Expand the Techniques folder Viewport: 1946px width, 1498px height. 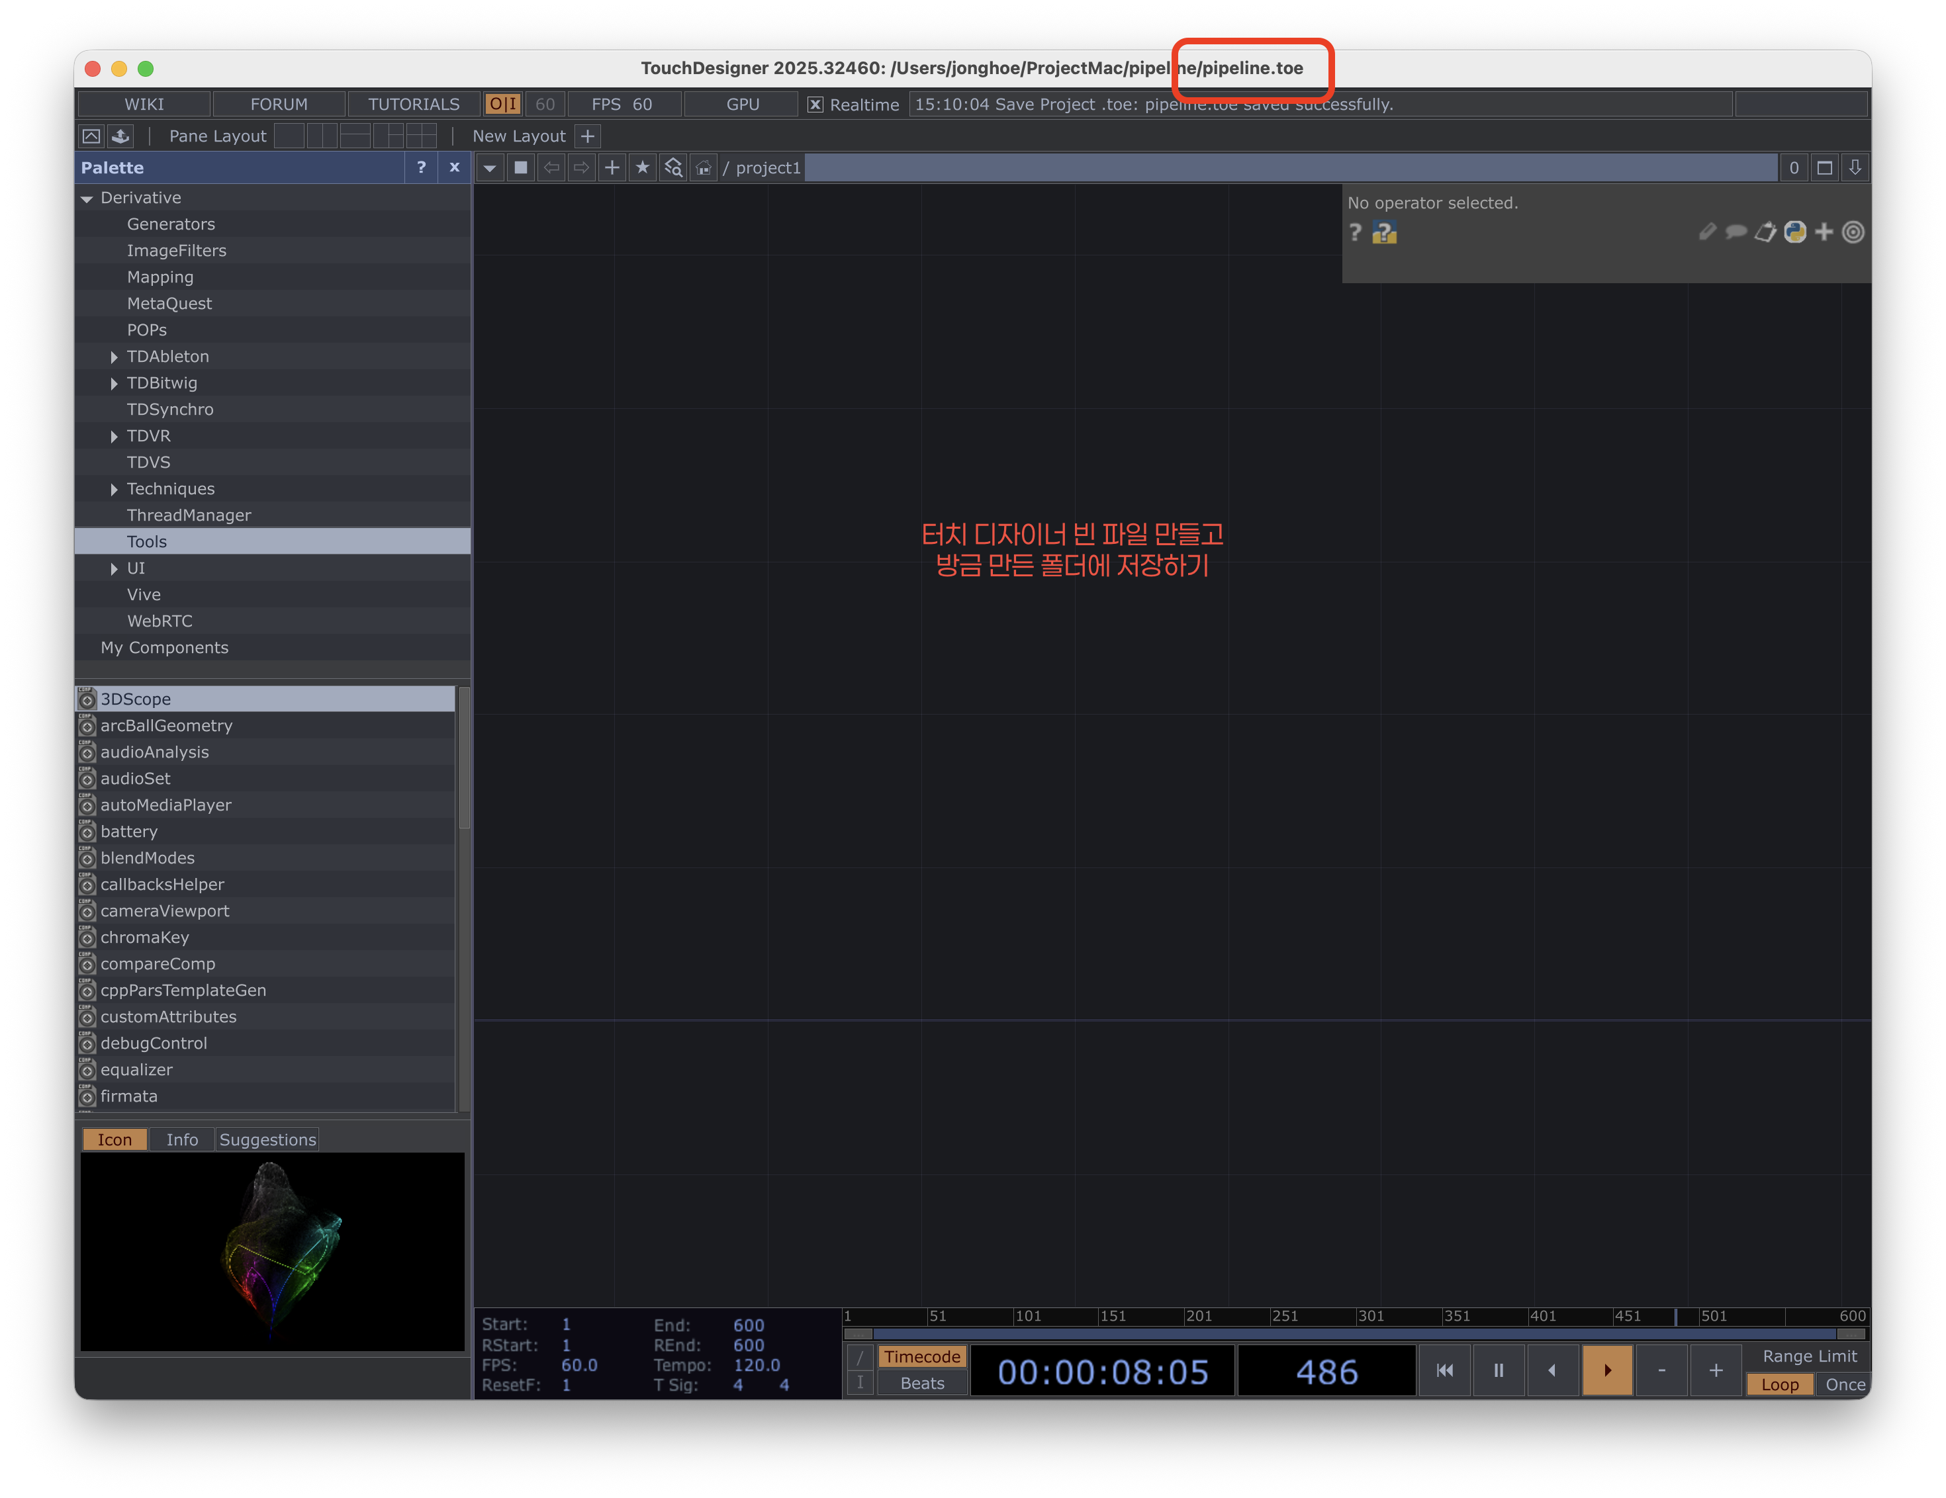tap(114, 490)
